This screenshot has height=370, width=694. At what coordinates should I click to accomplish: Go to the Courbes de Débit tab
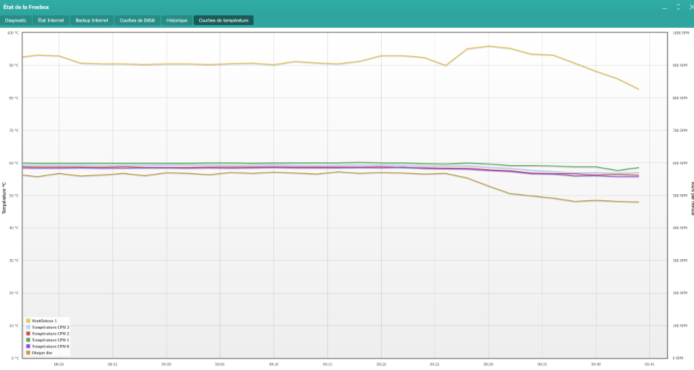[138, 20]
